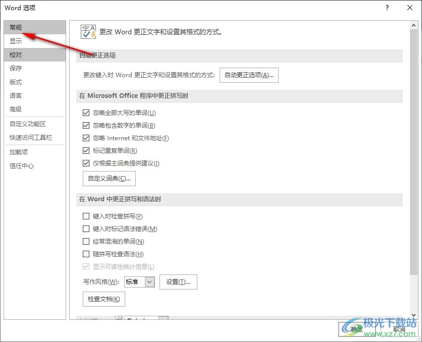Enable 键入时检查拼写 option
Viewport: 422px width, 342px height.
coord(86,216)
